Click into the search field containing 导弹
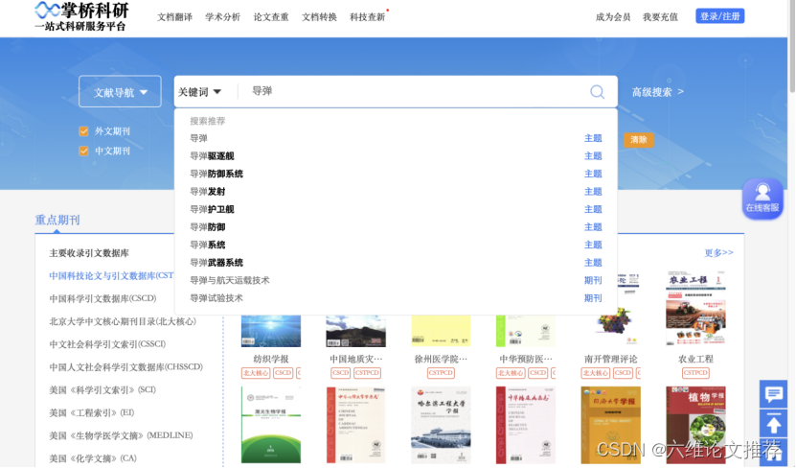 pyautogui.click(x=411, y=91)
